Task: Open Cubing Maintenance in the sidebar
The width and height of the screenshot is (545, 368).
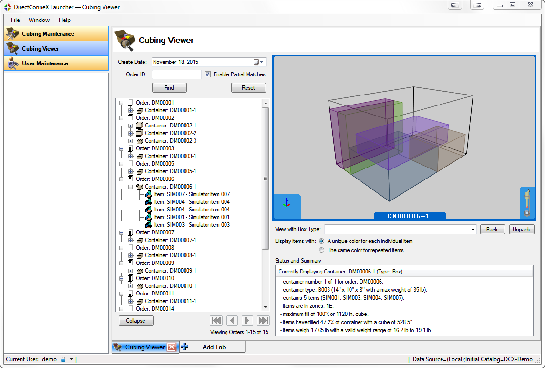Action: 56,34
